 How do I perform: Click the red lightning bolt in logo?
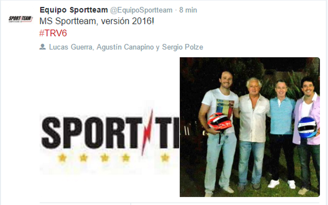coord(148,132)
